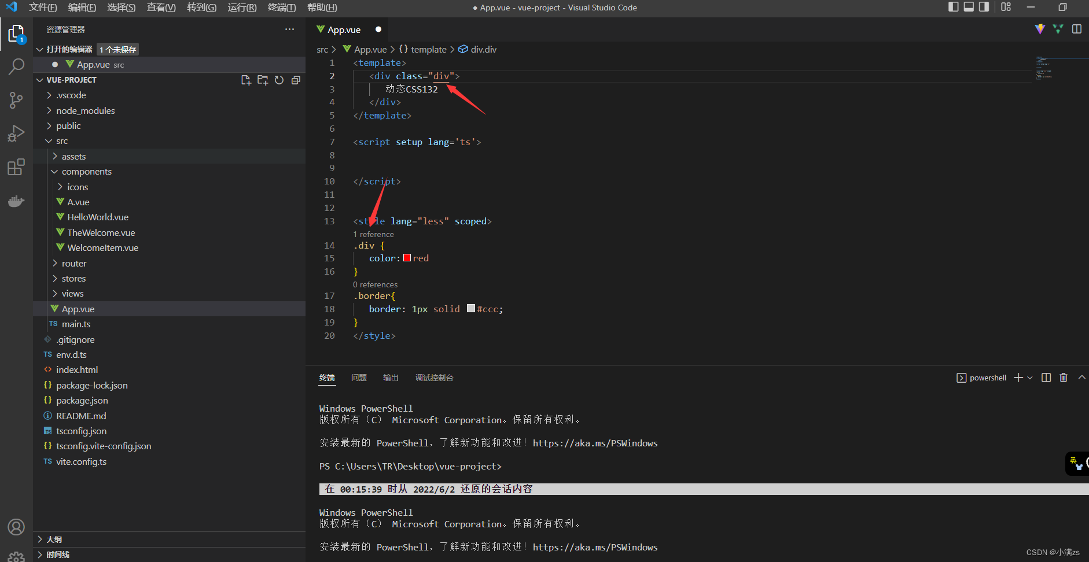Open the Selection menu
The height and width of the screenshot is (562, 1089).
point(122,8)
